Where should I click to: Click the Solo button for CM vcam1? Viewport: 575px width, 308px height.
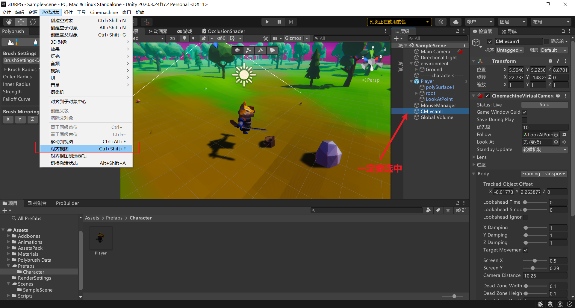(x=544, y=105)
